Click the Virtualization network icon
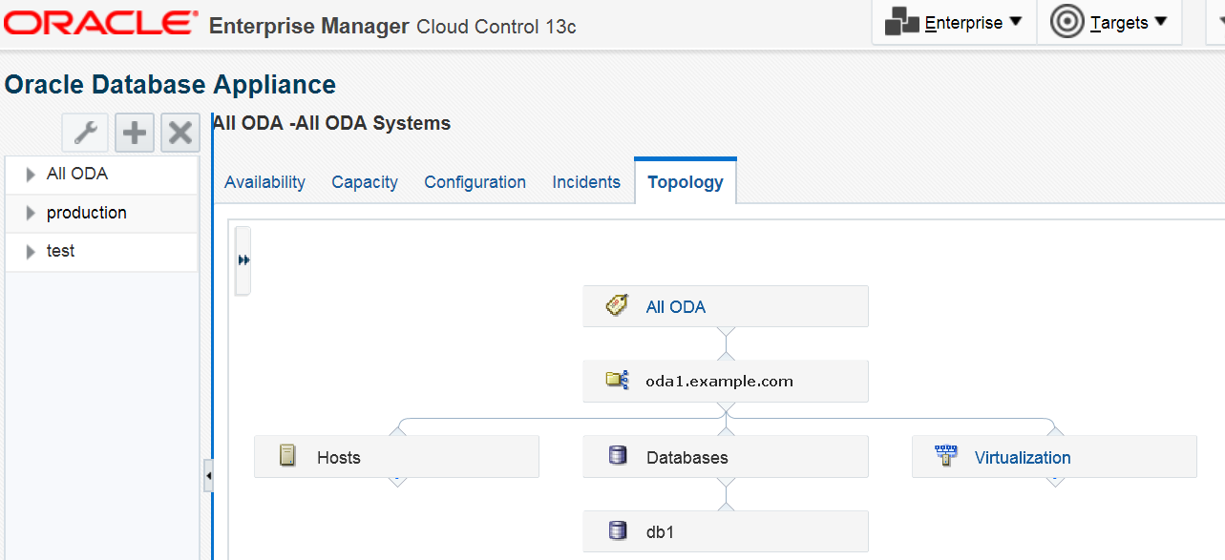 tap(946, 456)
